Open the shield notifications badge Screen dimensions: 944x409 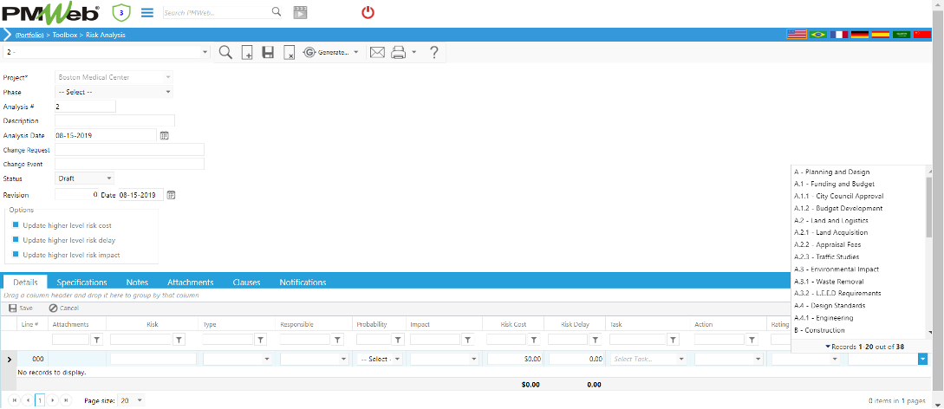[x=120, y=12]
